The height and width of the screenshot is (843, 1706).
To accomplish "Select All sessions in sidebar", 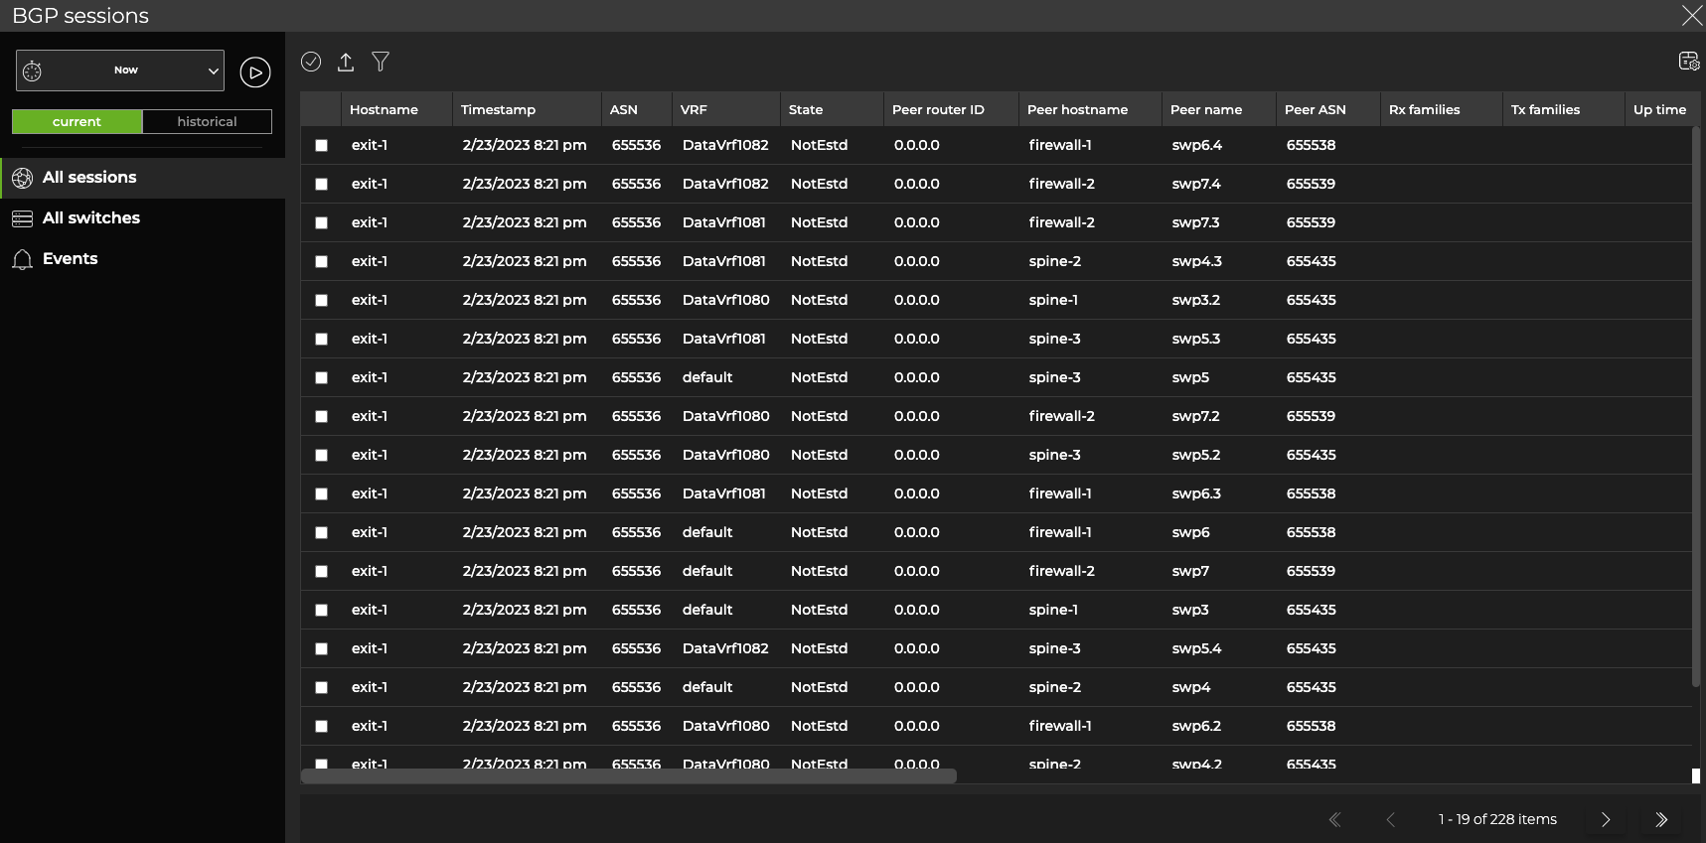I will pyautogui.click(x=89, y=178).
